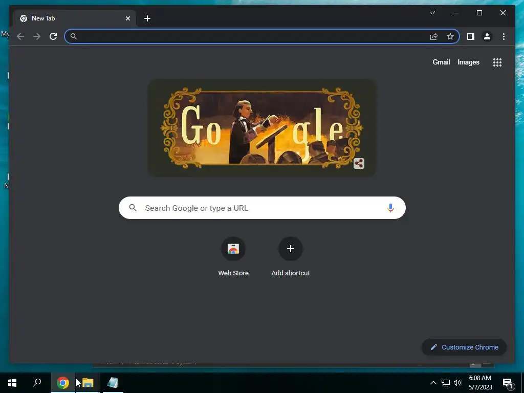
Task: Show hidden system tray icons
Action: click(x=433, y=383)
